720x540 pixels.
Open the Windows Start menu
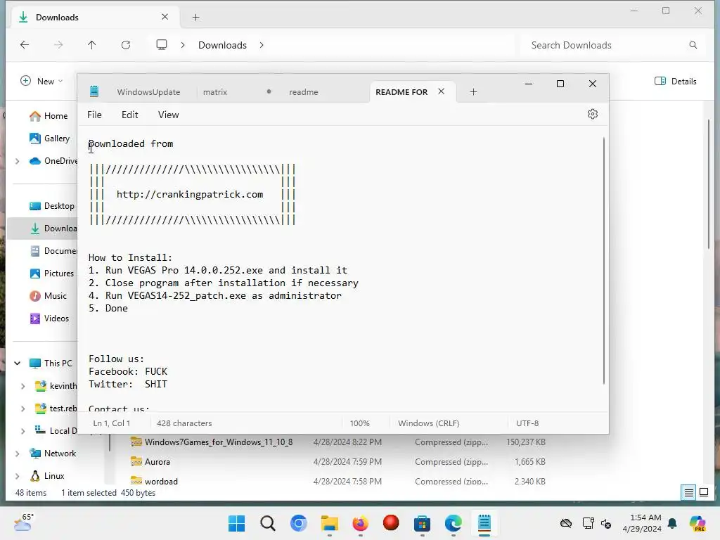click(236, 523)
